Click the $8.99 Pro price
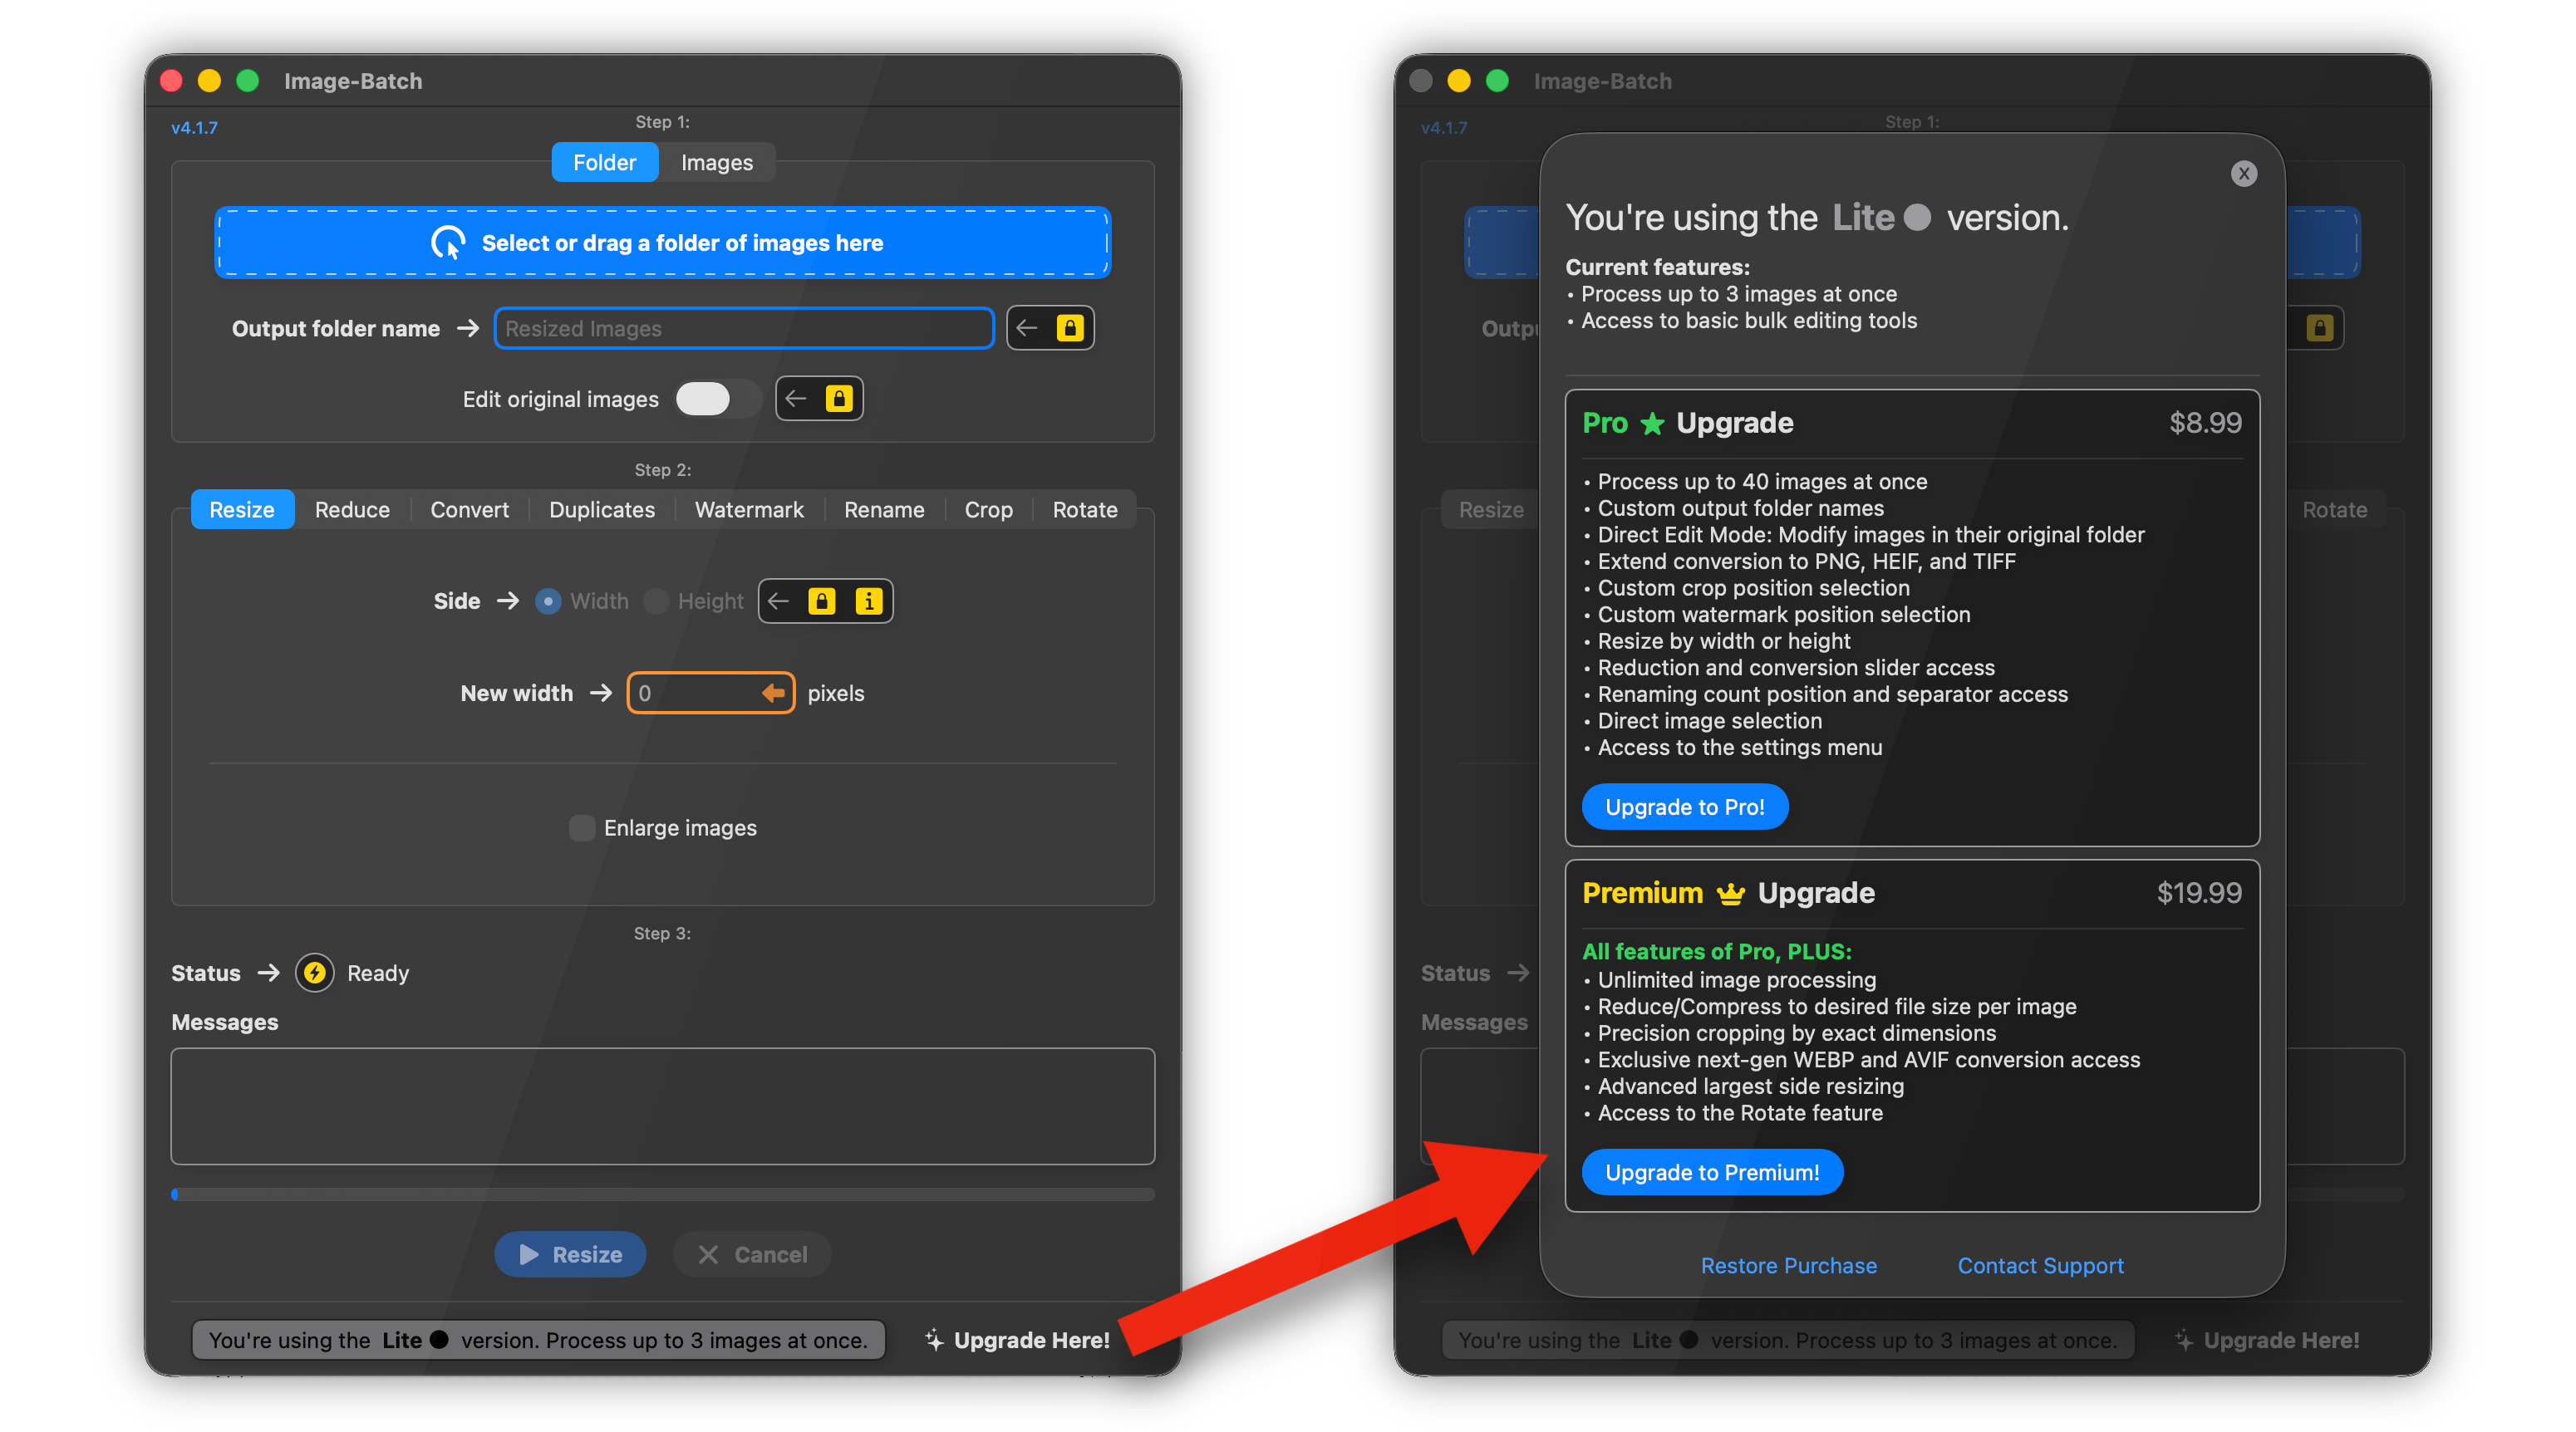The width and height of the screenshot is (2576, 1432). 2205,423
